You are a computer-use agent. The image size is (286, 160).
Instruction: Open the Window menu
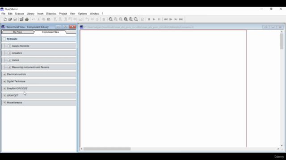tap(94, 14)
